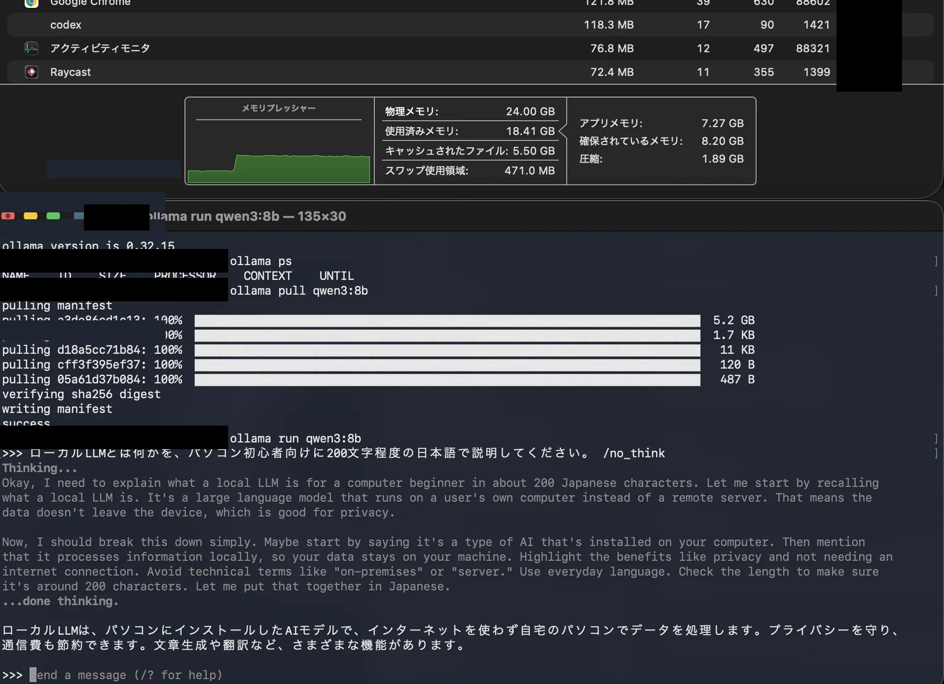This screenshot has width=944, height=684.
Task: Click the 物理メモリ 24.00 GB value
Action: pyautogui.click(x=530, y=111)
